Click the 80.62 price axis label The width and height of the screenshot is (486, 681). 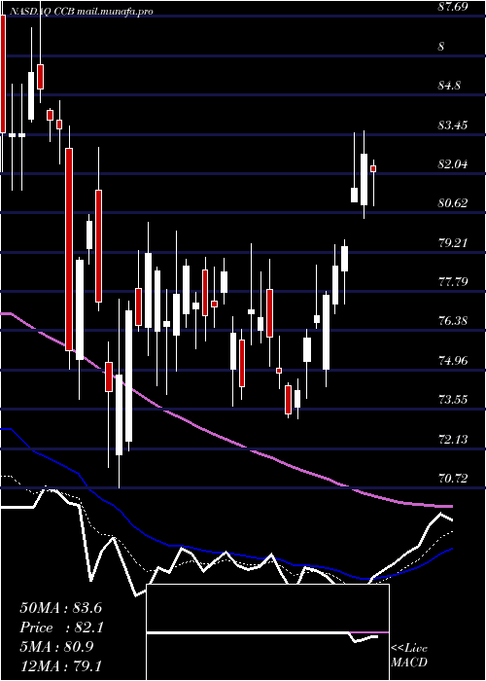coord(453,202)
